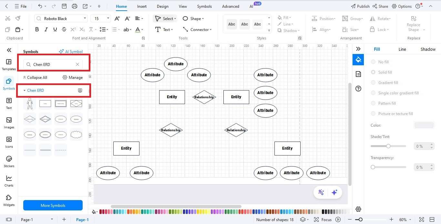Image resolution: width=441 pixels, height=224 pixels.
Task: Open the Images sidebar panel
Action: pos(9,123)
